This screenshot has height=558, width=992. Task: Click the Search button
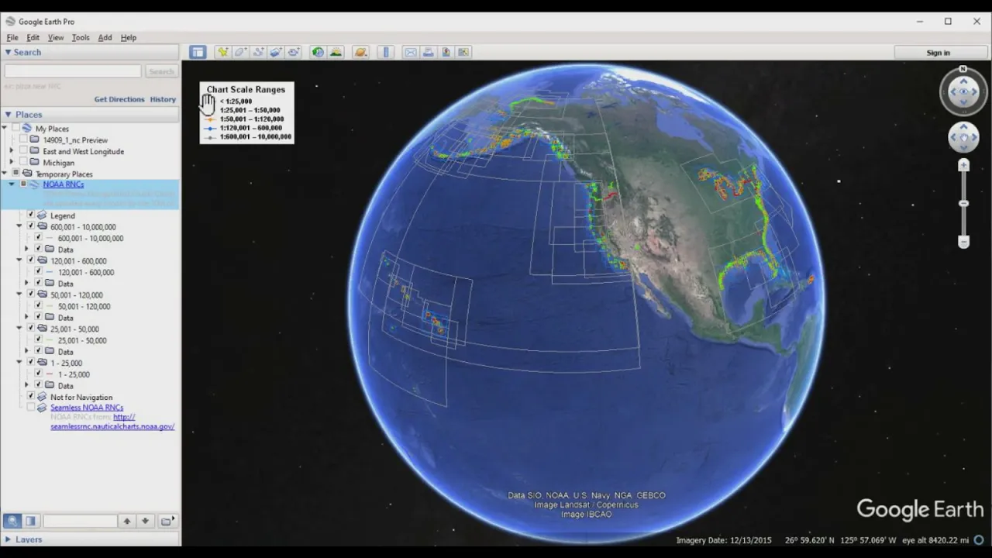[161, 71]
